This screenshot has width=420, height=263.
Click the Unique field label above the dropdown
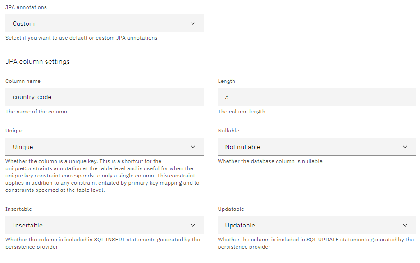click(14, 131)
